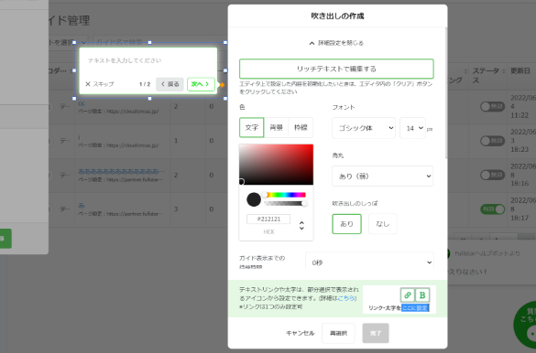
Task: Open guide link cc in table
Action: [x=82, y=103]
